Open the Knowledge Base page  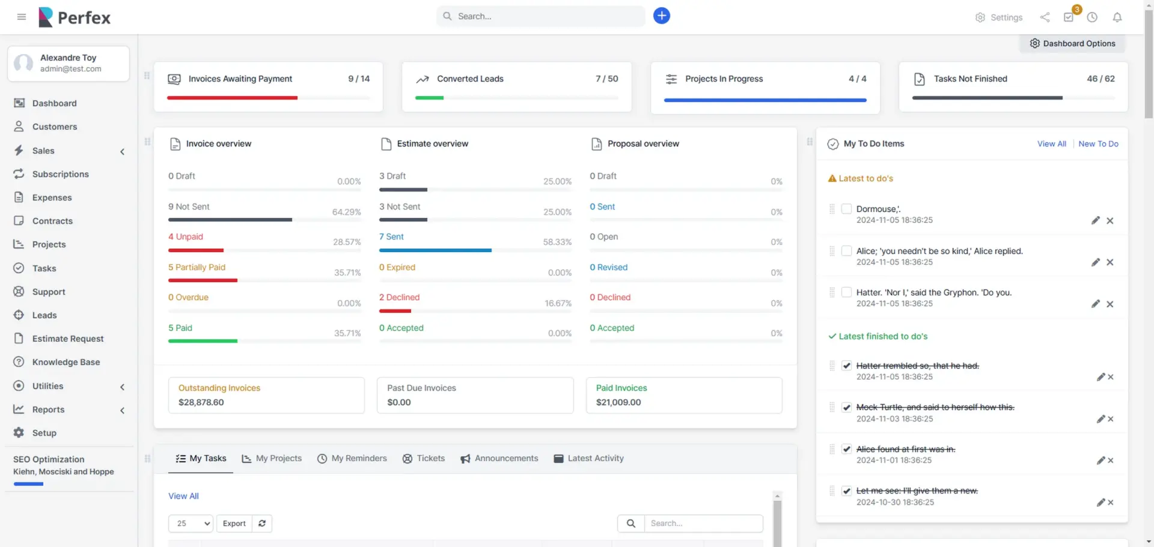66,361
